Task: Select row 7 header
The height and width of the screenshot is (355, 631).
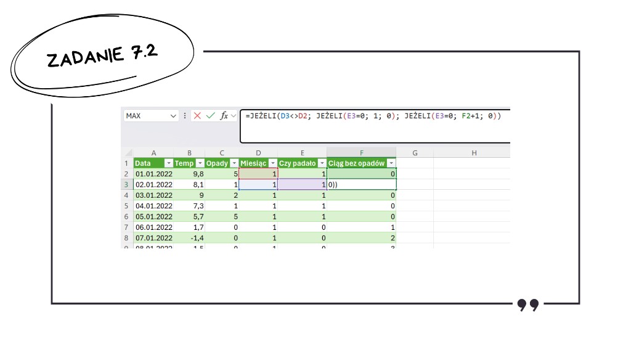Action: click(126, 227)
